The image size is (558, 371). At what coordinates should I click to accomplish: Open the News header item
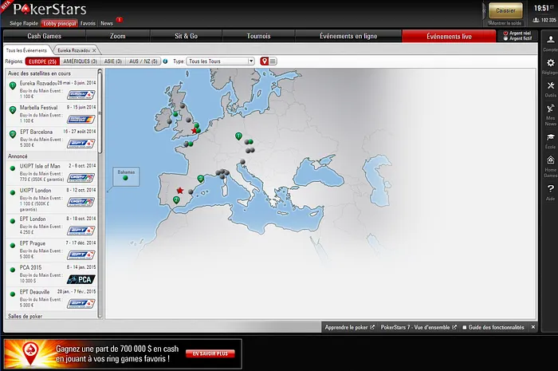106,23
